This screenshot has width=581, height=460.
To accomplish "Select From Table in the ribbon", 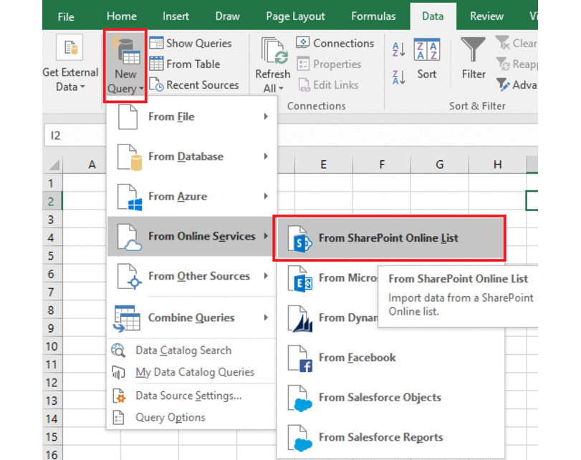I will click(x=185, y=64).
